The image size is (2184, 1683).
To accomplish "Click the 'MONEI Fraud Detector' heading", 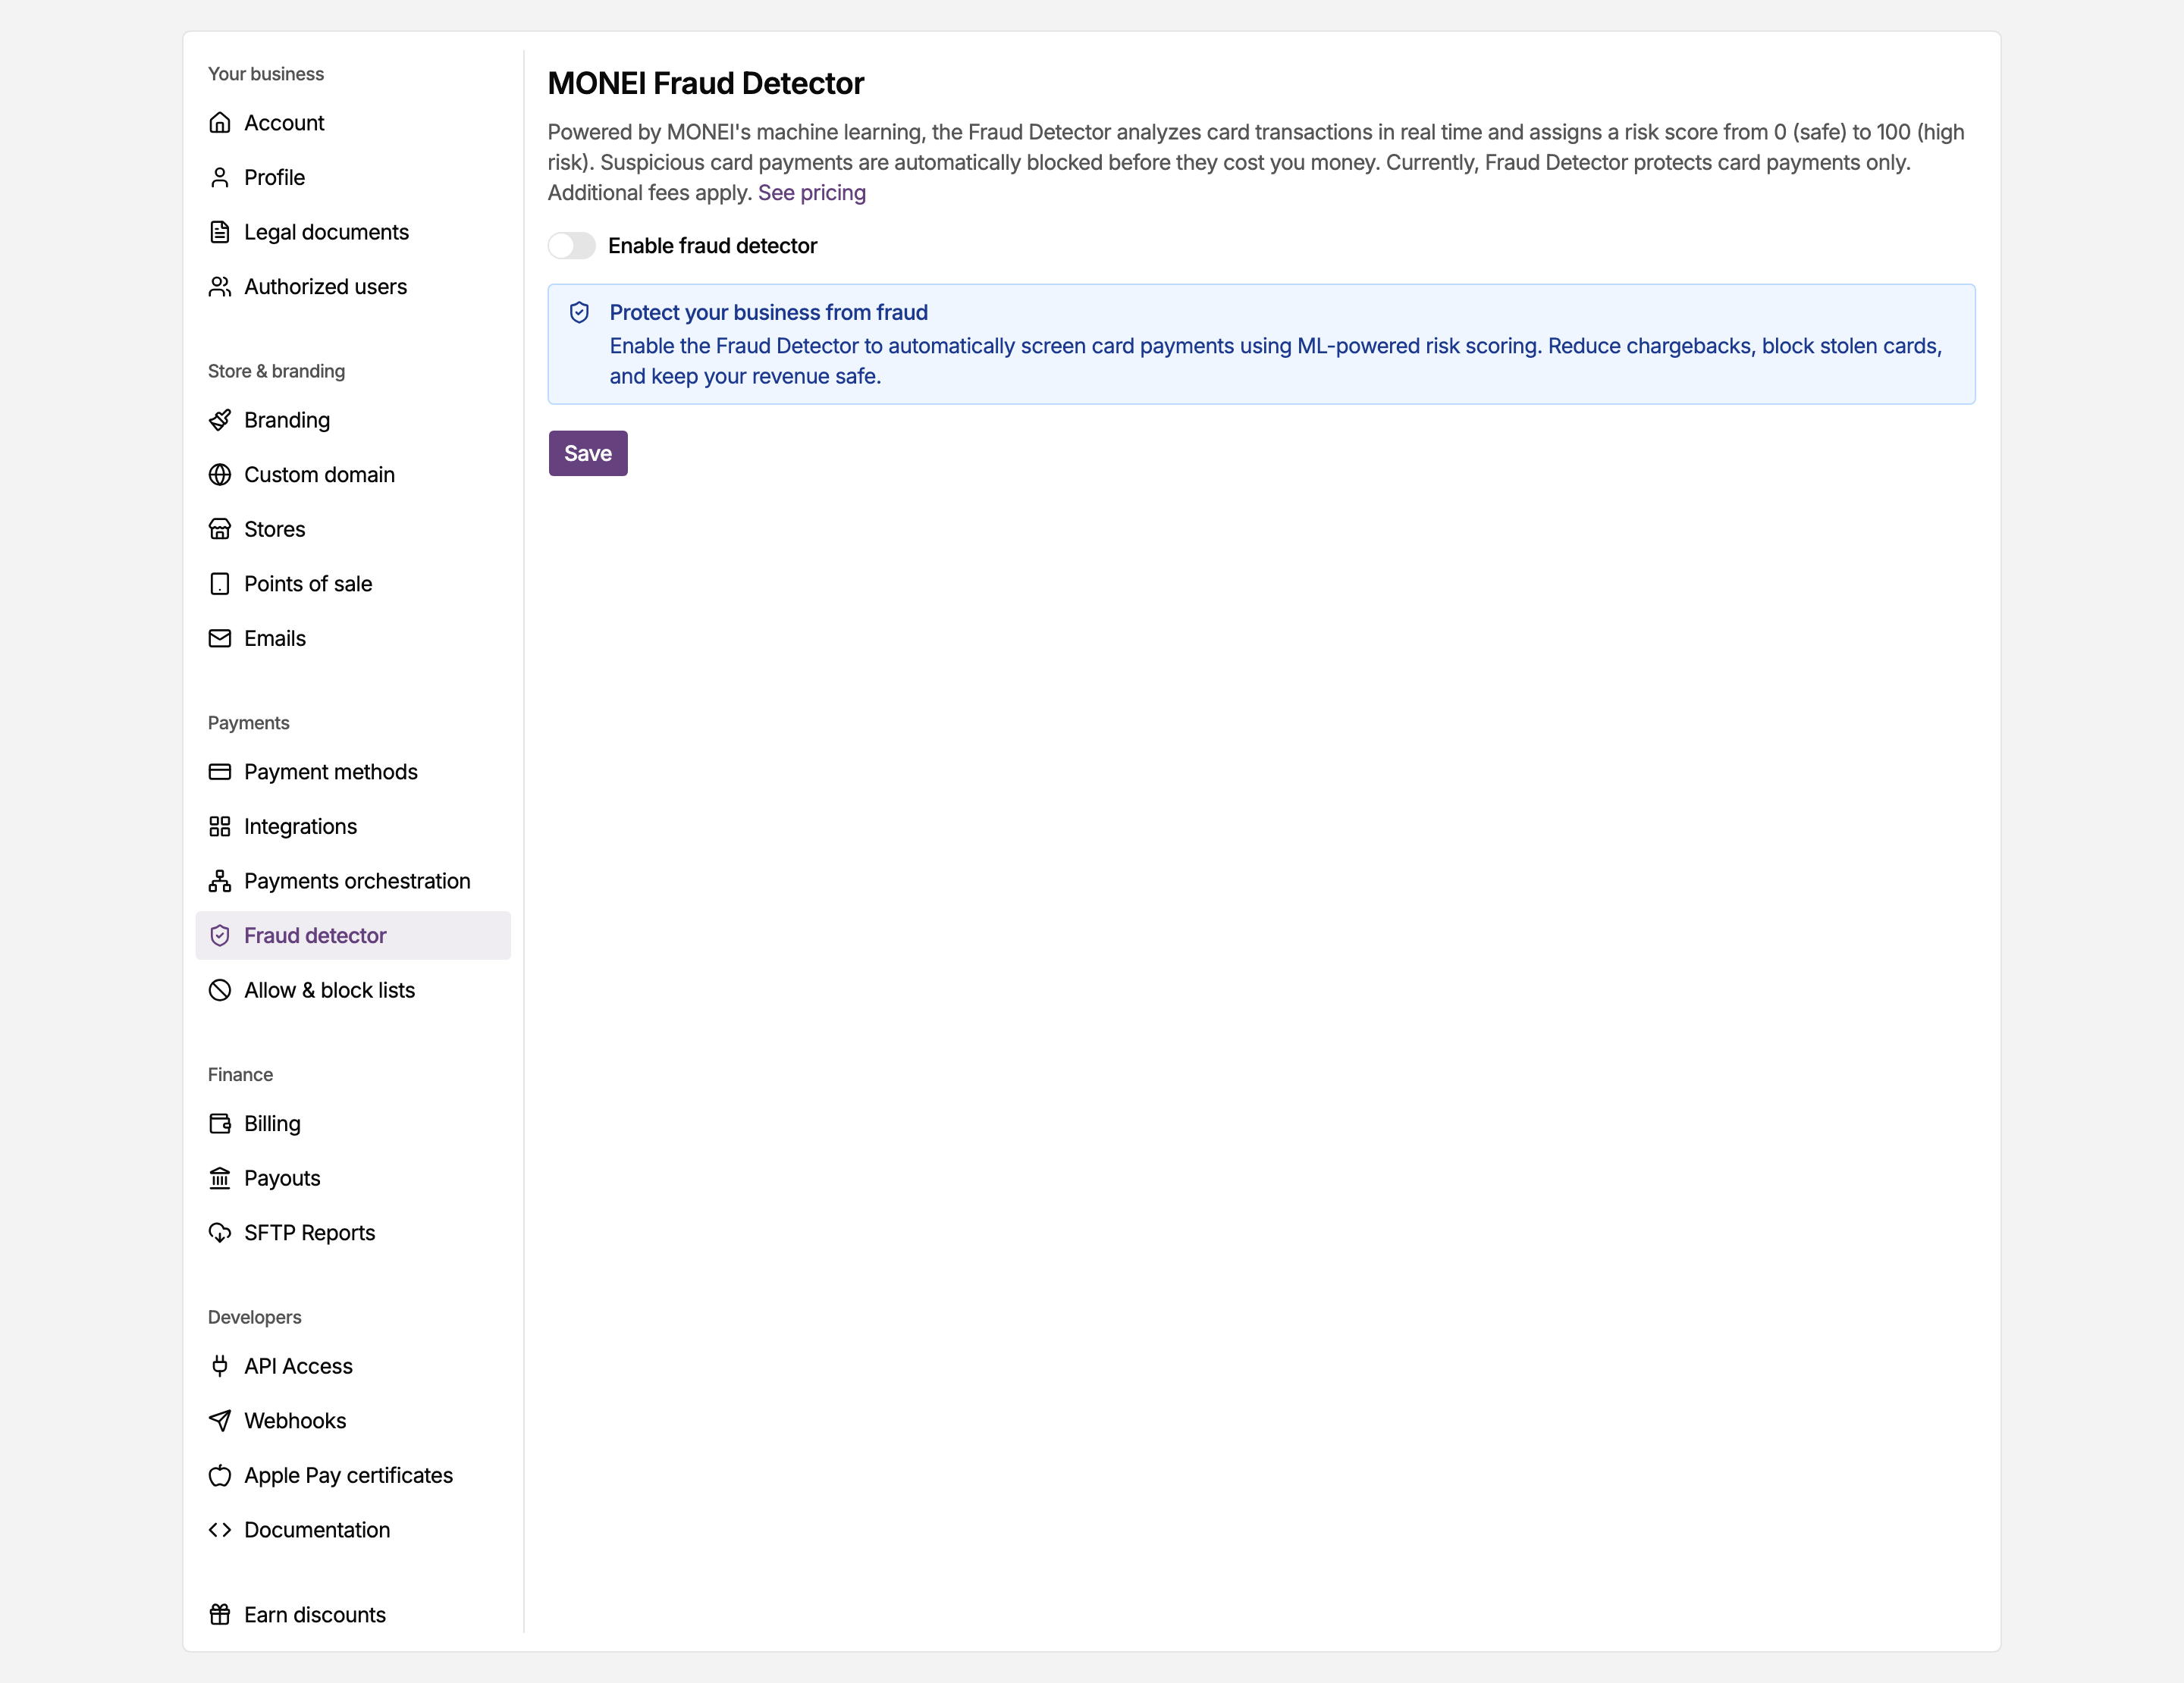I will (x=706, y=84).
